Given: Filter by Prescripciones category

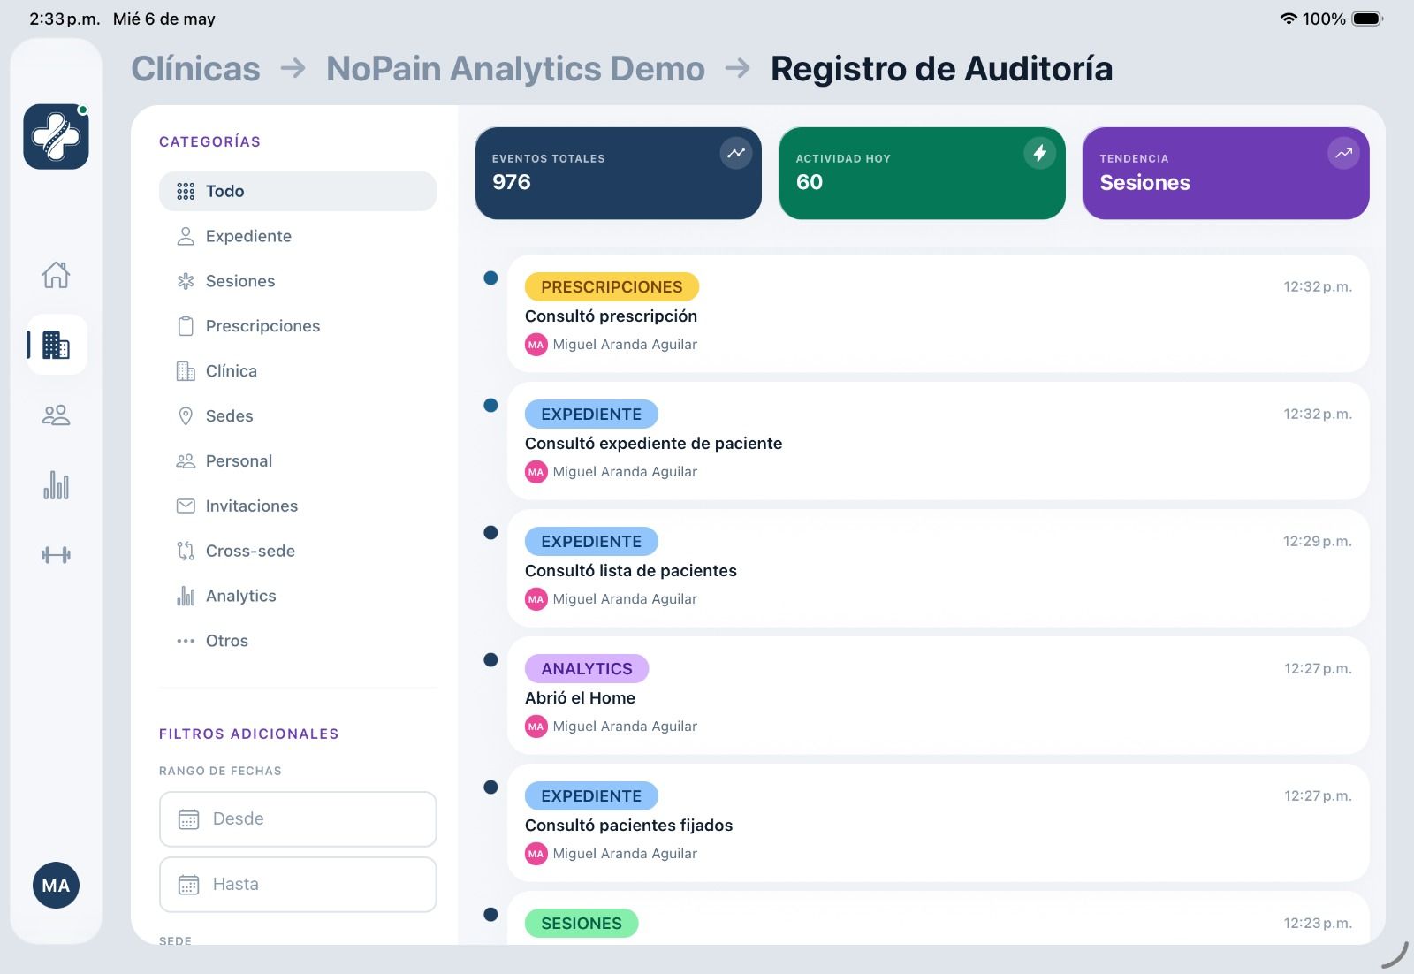Looking at the screenshot, I should point(298,326).
